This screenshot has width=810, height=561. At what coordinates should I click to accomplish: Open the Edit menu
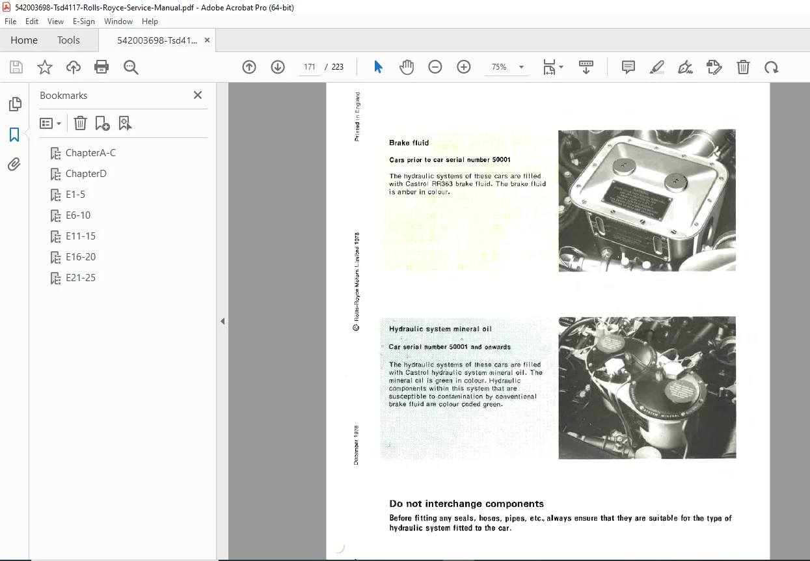[x=32, y=21]
